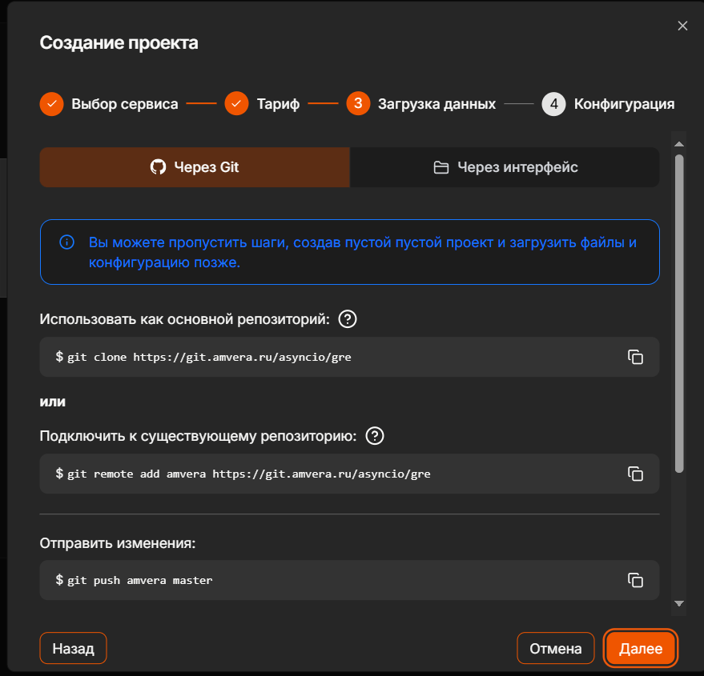Close the Создание проекта dialog
704x676 pixels.
pyautogui.click(x=682, y=26)
